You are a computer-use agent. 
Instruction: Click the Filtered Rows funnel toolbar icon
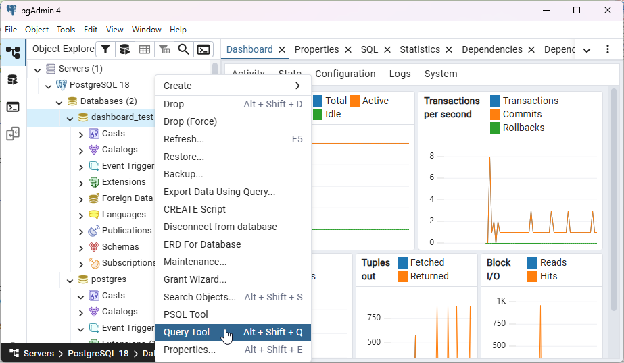click(x=105, y=49)
